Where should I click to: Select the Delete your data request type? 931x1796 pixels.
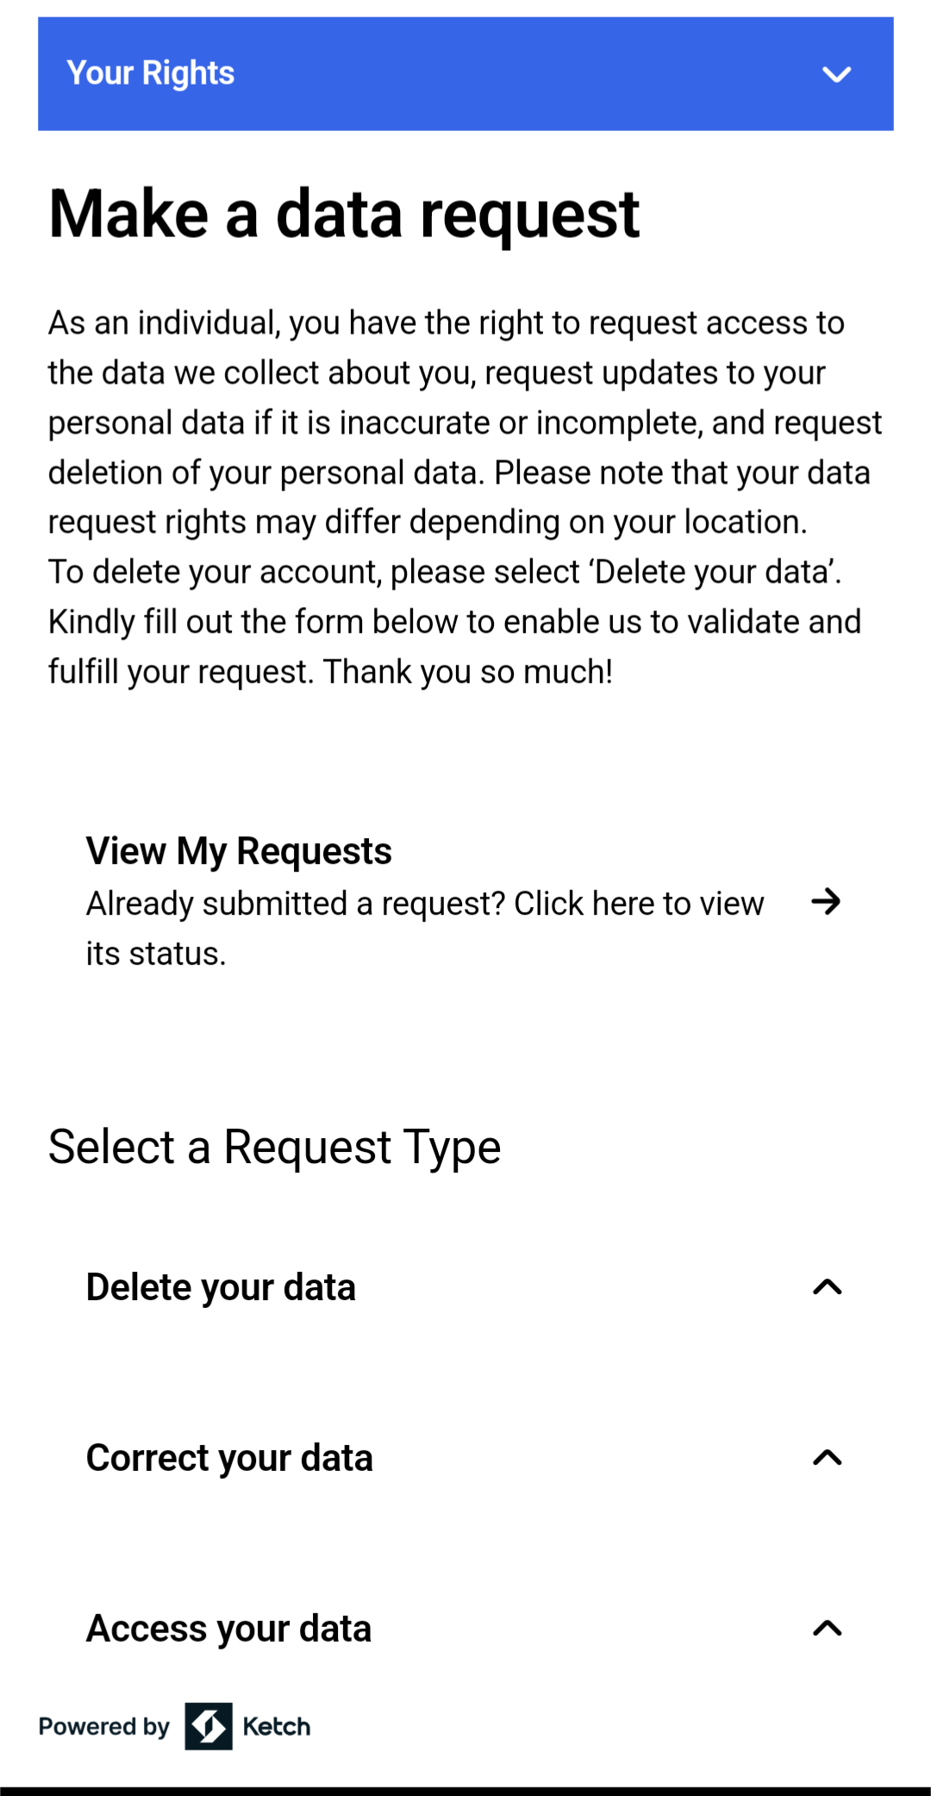[x=221, y=1287]
